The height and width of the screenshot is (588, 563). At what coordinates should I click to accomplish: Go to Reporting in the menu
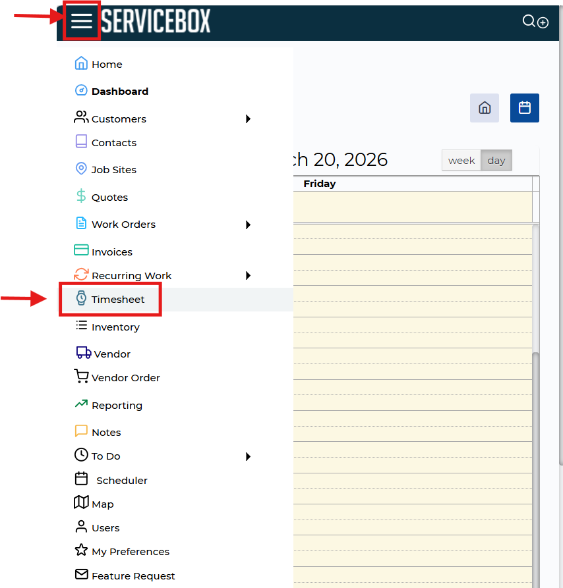pyautogui.click(x=117, y=406)
